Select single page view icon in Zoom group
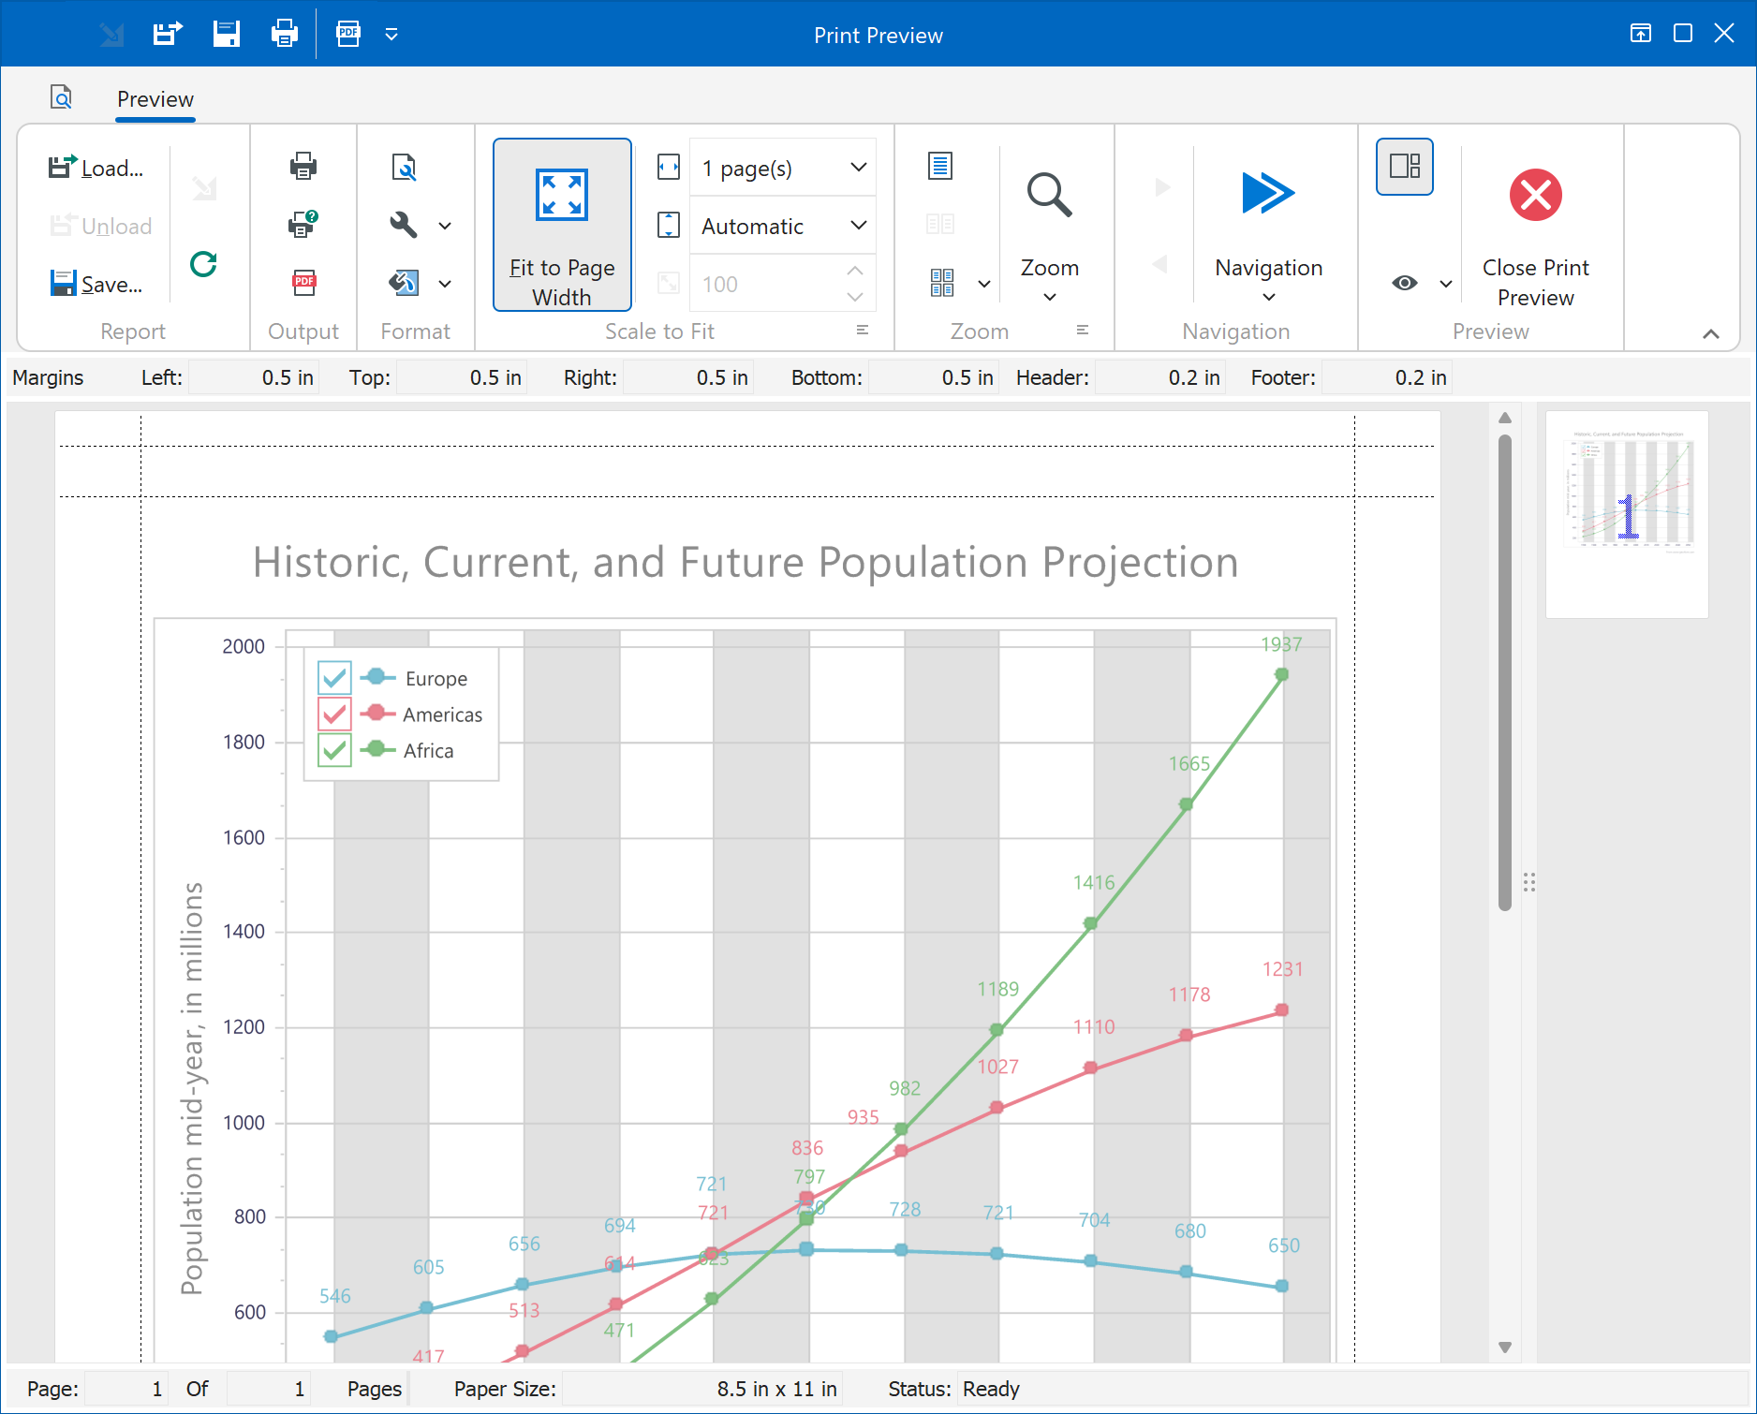The image size is (1757, 1414). click(x=939, y=167)
